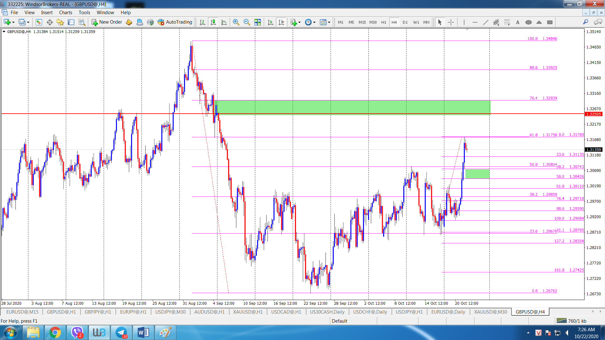The image size is (605, 340).
Task: Open Microsoft Word from taskbar
Action: pos(143,332)
